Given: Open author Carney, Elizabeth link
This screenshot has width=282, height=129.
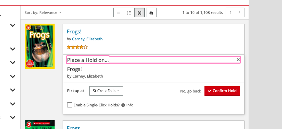Looking at the screenshot, I should (87, 39).
